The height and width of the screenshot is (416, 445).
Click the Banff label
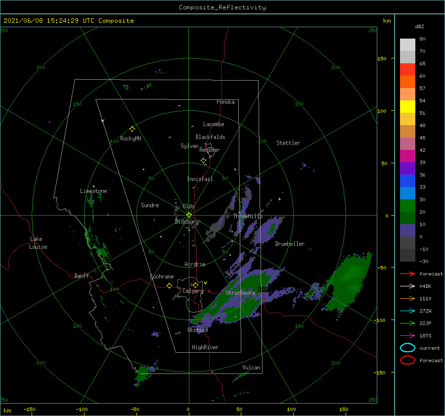(82, 276)
